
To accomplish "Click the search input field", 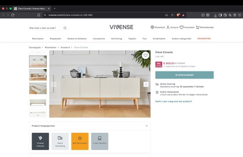I will click(46, 28).
